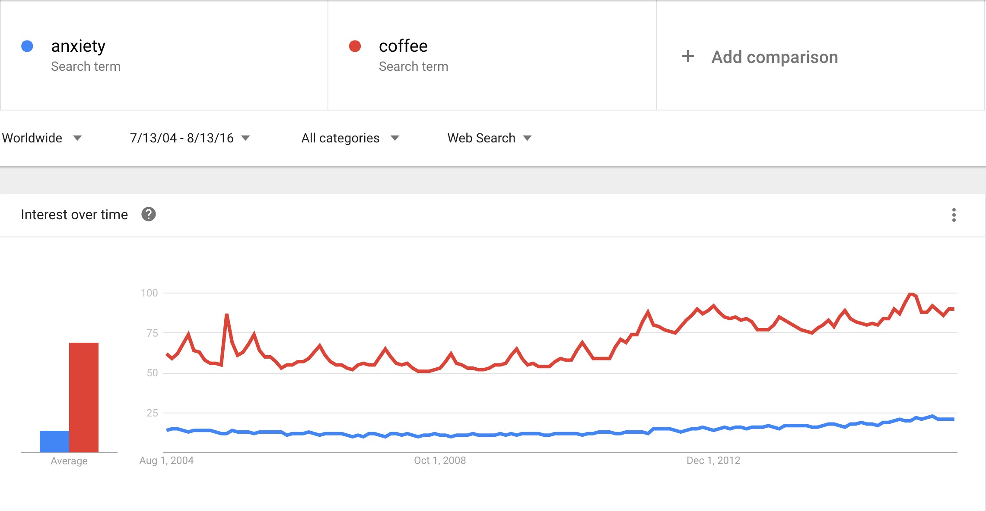The height and width of the screenshot is (511, 986).
Task: Click the red dot beside coffee
Action: [x=355, y=46]
